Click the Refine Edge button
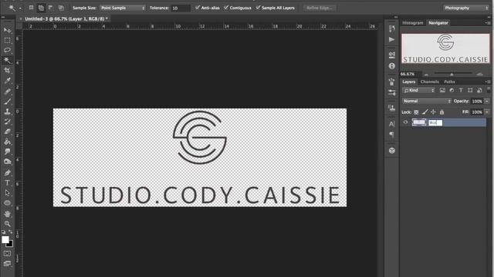Image resolution: width=494 pixels, height=277 pixels. coord(320,8)
